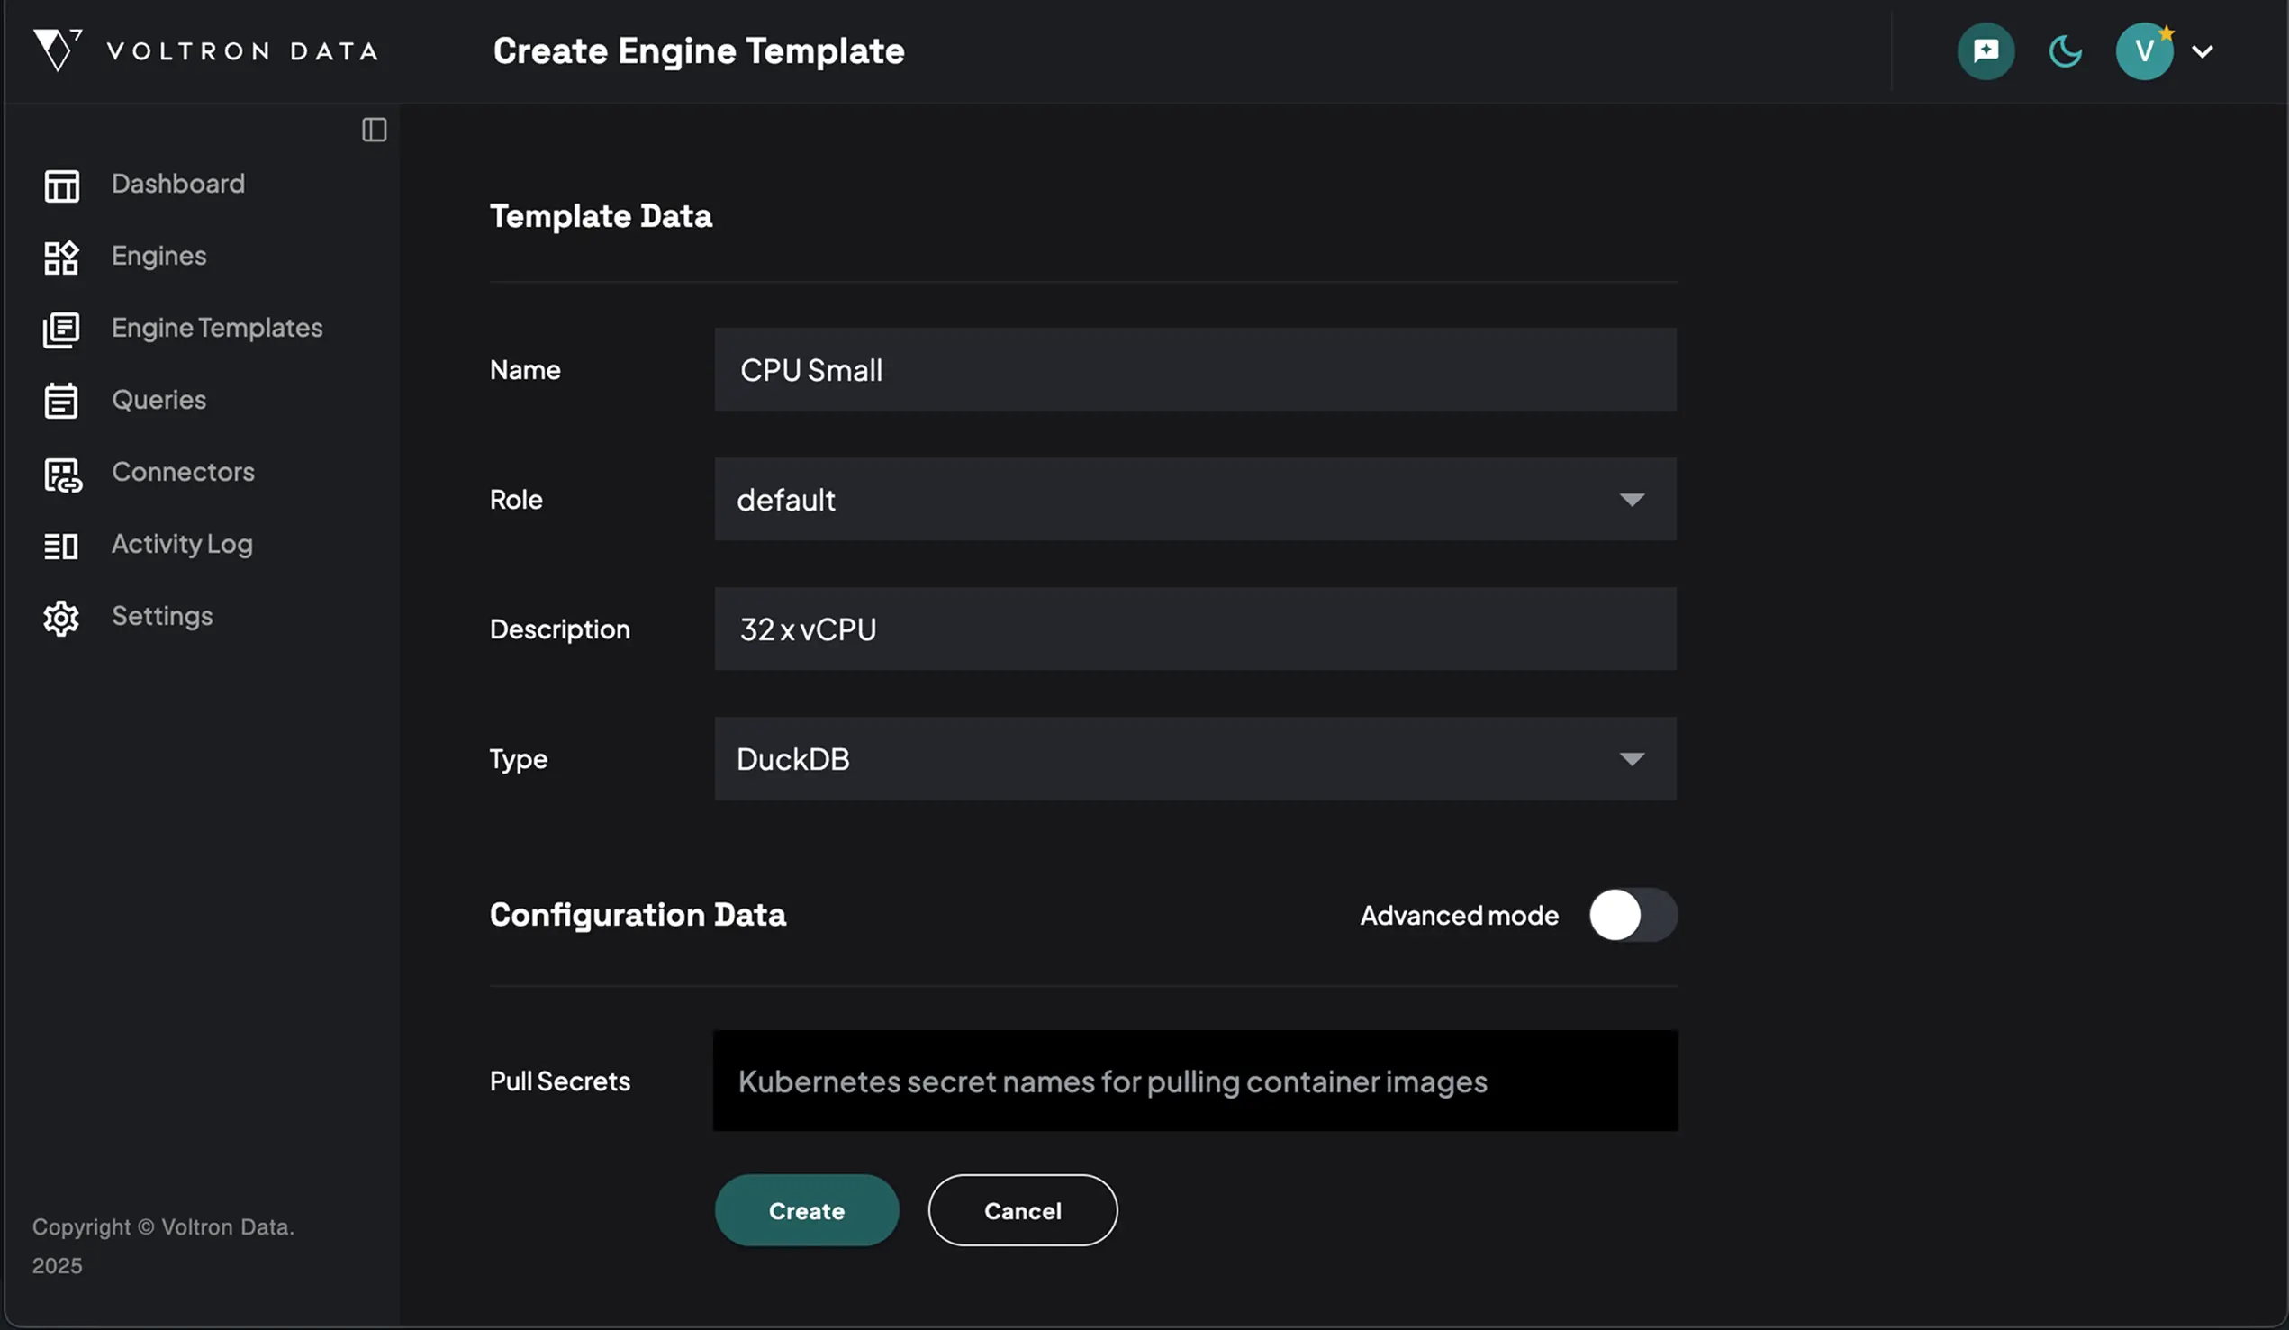
Task: Click the Engine Templates icon in the sidebar
Action: coord(62,329)
